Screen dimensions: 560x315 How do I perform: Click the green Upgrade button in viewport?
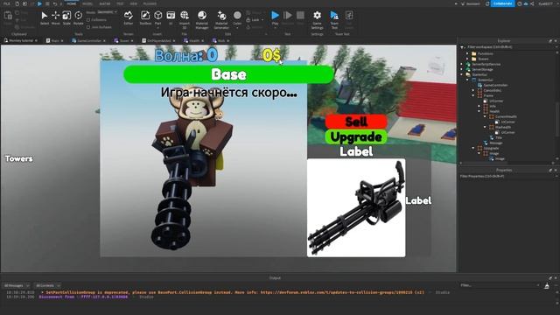click(356, 137)
